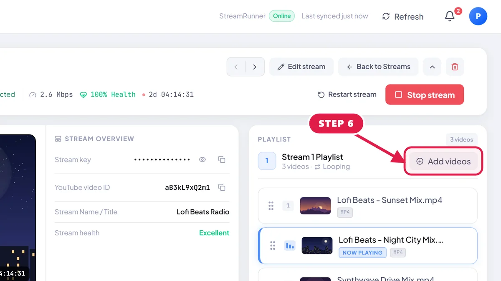Click Edit stream button
Screen dimensions: 501x281
pyautogui.click(x=301, y=67)
